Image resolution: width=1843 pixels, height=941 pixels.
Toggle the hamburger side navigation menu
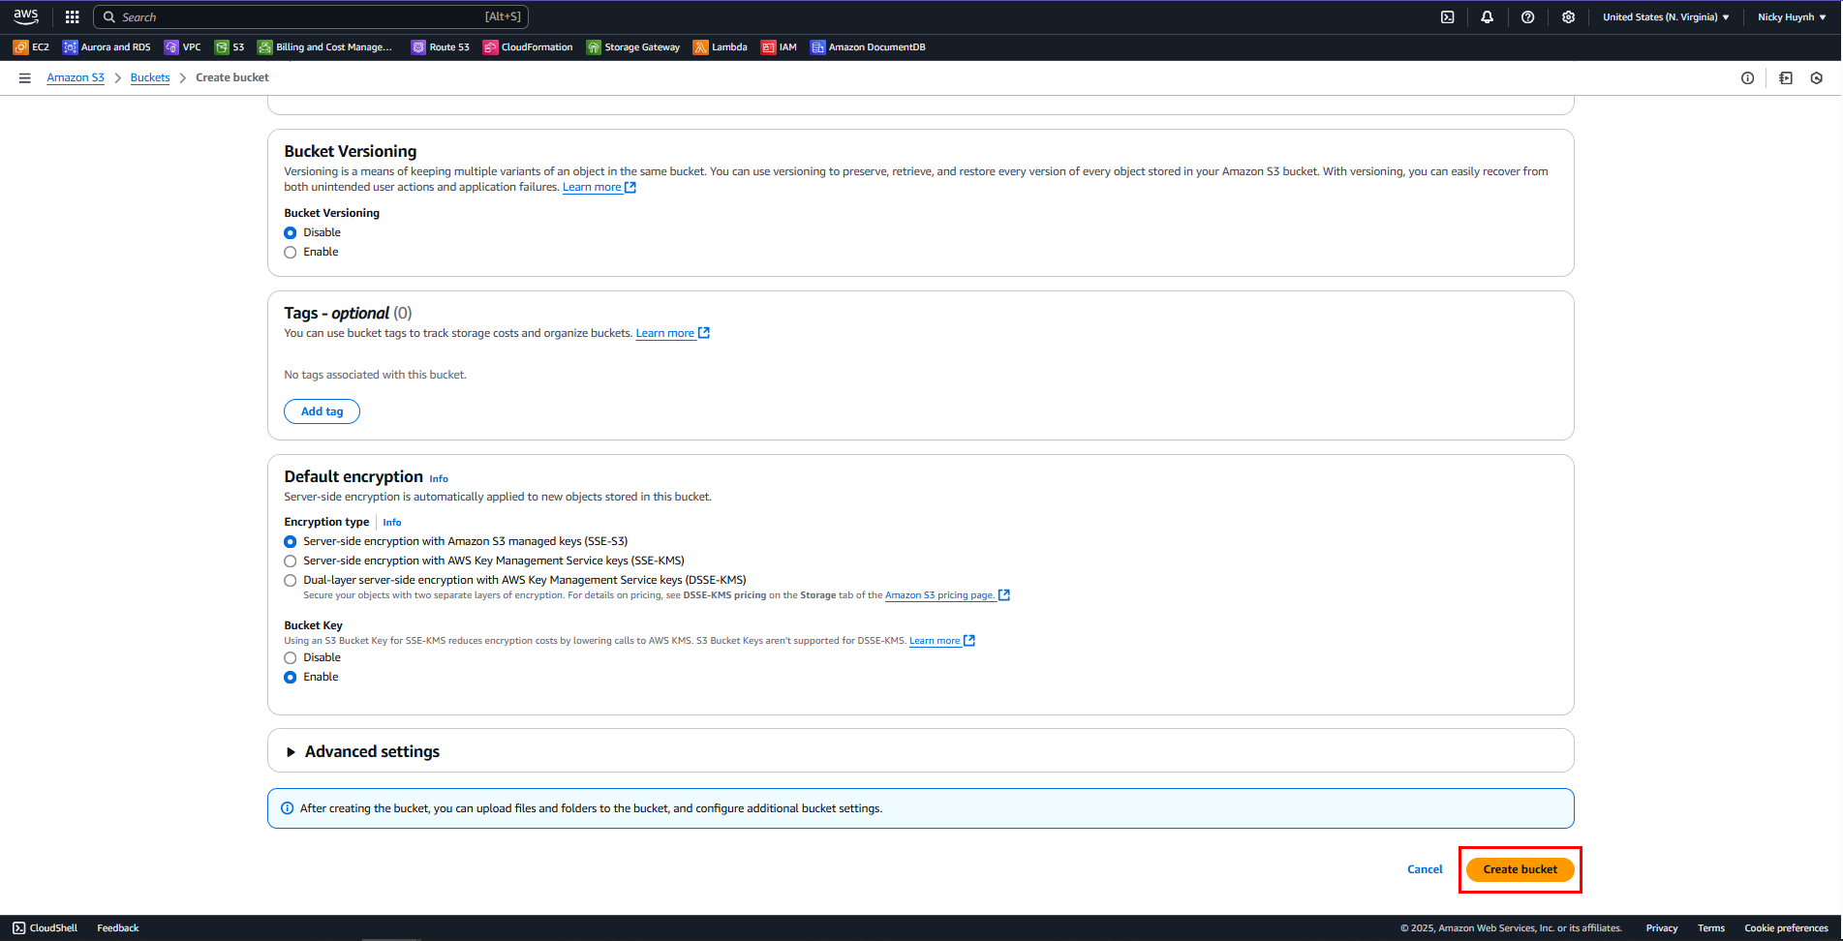pos(25,78)
